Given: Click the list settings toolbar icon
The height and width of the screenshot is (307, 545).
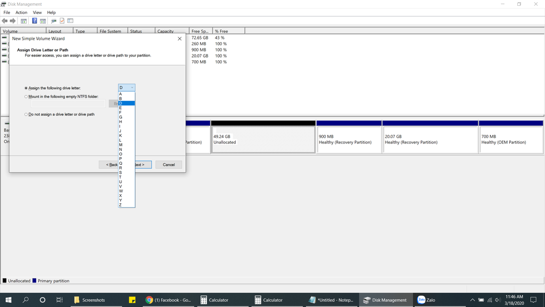Looking at the screenshot, I should pyautogui.click(x=70, y=21).
